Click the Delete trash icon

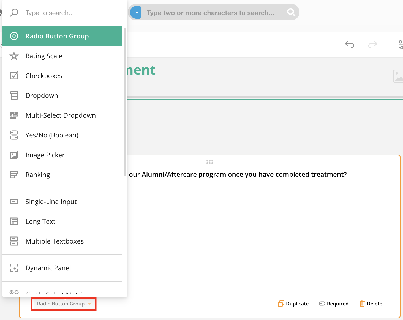tap(362, 304)
